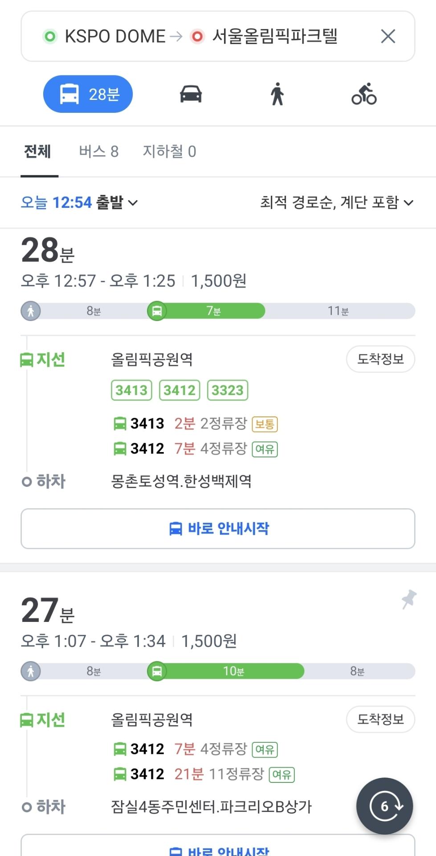The height and width of the screenshot is (856, 436).
Task: Tap the transit bus mode 28분 button
Action: point(88,94)
